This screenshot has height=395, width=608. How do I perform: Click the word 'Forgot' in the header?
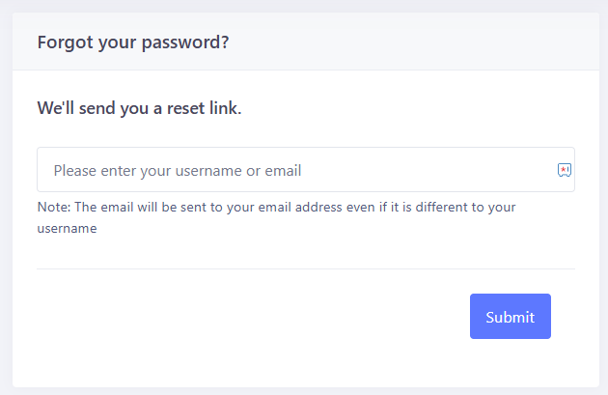(66, 42)
